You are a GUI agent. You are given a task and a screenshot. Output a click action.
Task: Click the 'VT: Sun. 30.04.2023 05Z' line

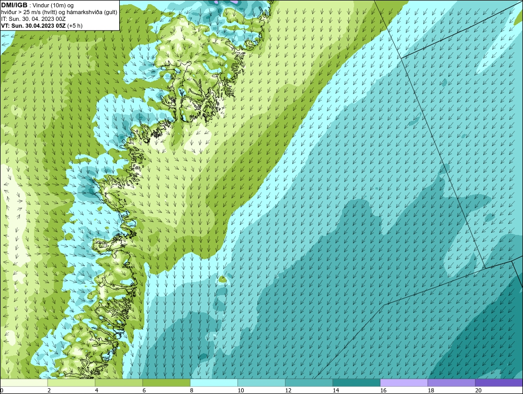coord(33,26)
